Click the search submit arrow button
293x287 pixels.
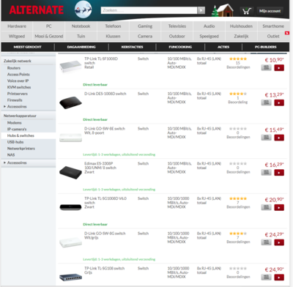(201, 10)
